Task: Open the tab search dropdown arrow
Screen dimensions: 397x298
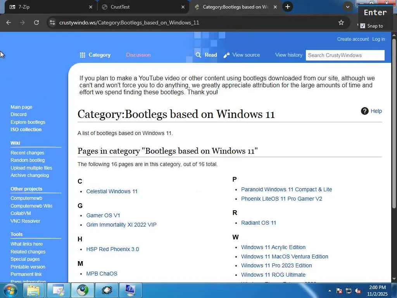Action: pos(348,7)
